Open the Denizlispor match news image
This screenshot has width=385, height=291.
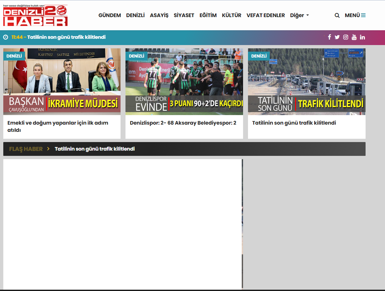point(184,82)
